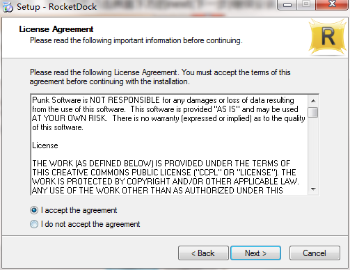Image resolution: width=350 pixels, height=270 pixels.
Task: Click the license scrollbar down arrow
Action: click(x=313, y=189)
